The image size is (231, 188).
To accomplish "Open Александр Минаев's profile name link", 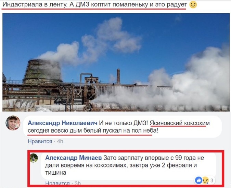I will point(73,158).
